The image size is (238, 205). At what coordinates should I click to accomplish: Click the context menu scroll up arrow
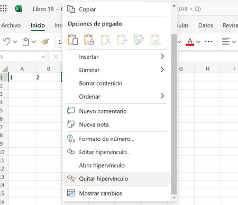[174, 6]
